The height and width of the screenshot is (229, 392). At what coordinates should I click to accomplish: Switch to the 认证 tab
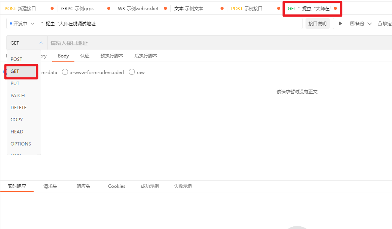click(x=85, y=56)
